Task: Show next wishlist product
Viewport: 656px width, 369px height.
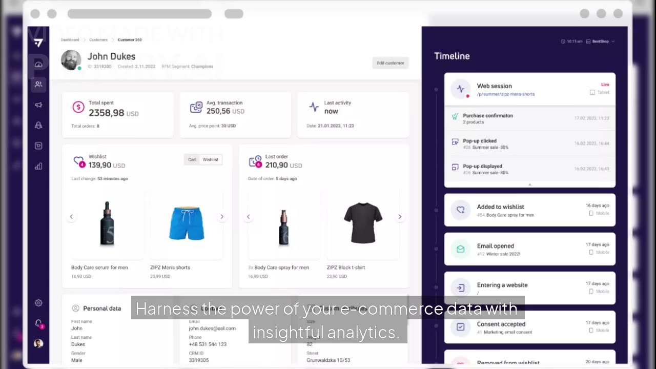Action: point(222,217)
